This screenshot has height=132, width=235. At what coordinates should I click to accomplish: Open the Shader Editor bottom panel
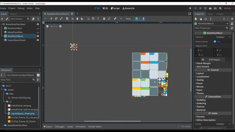pos(95,126)
